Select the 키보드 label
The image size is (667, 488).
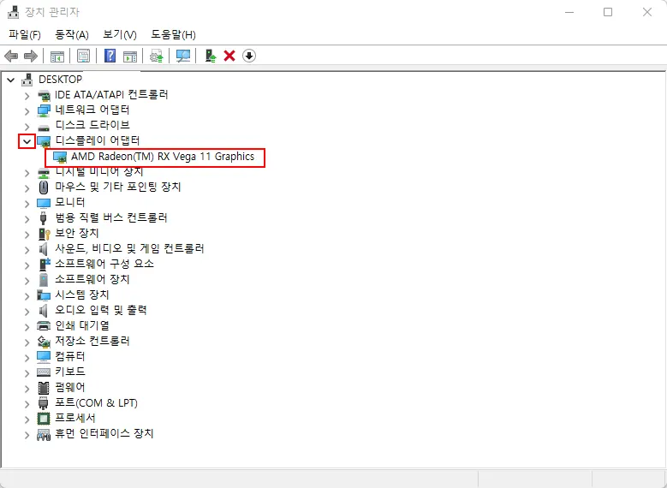(x=70, y=372)
